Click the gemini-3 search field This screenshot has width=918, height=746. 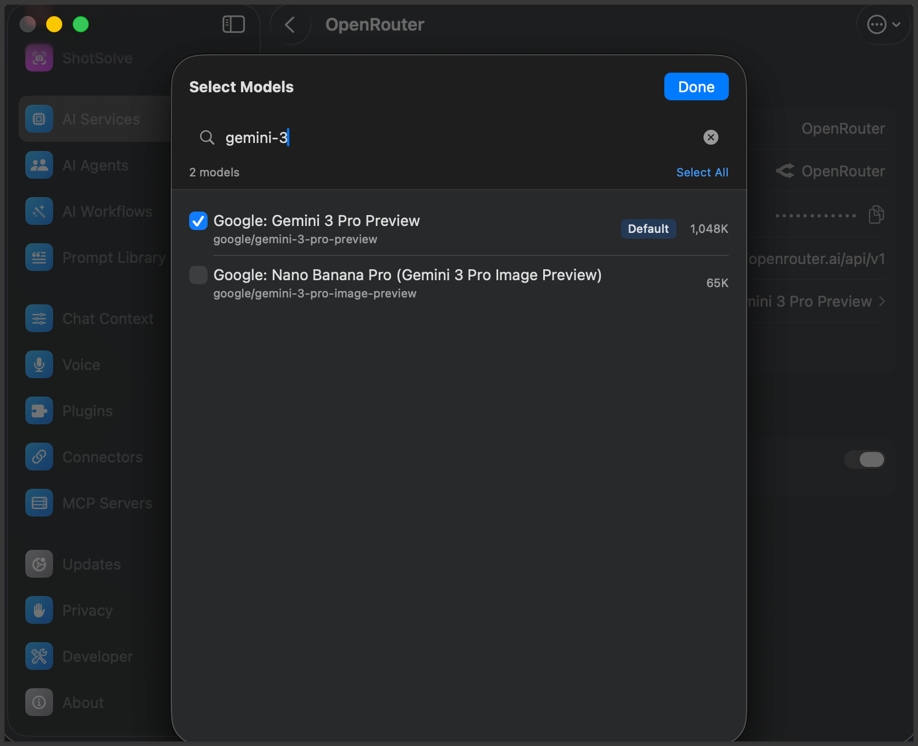(459, 137)
